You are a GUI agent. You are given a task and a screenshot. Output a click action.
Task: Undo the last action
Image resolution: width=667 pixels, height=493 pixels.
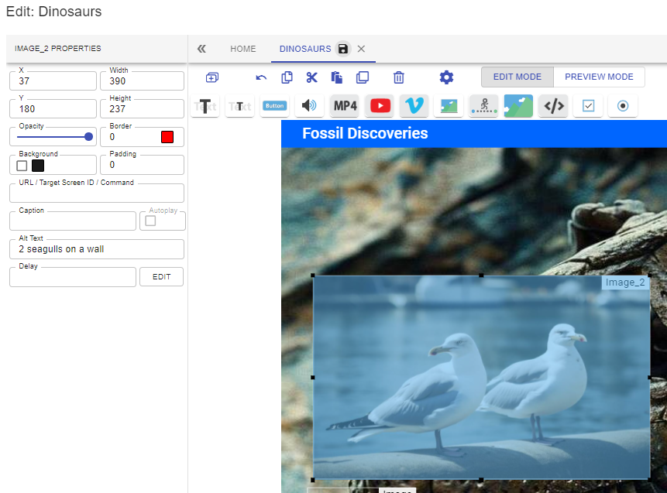pos(261,77)
